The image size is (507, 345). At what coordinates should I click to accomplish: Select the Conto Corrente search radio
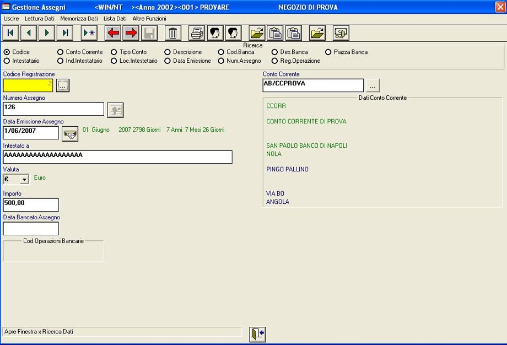(x=61, y=52)
